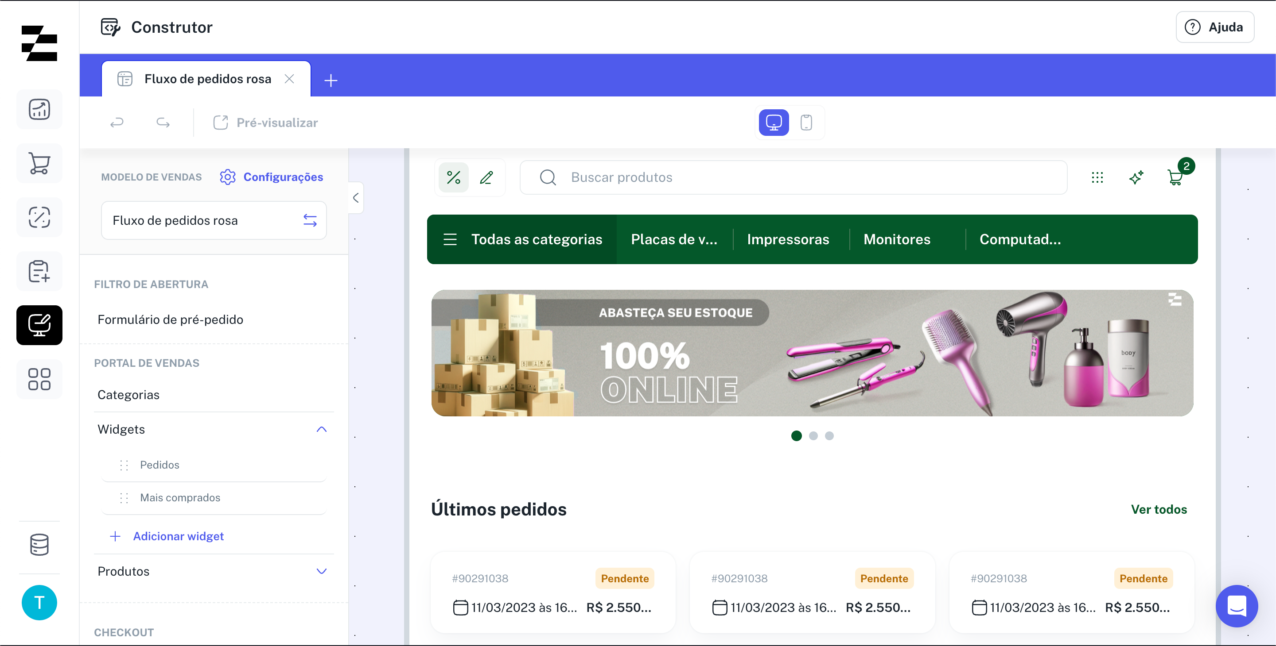Select the second banner carousel dot
The image size is (1276, 646).
(813, 436)
